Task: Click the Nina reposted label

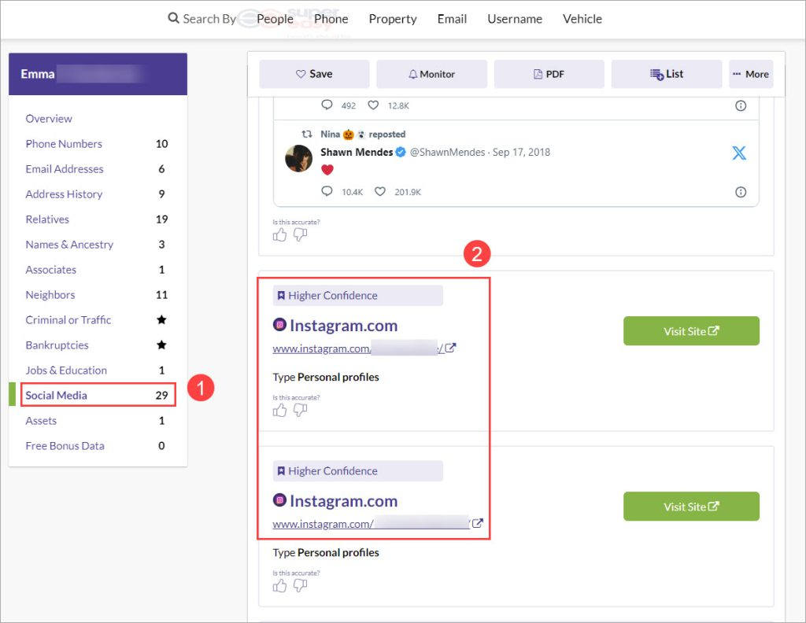Action: pyautogui.click(x=363, y=134)
